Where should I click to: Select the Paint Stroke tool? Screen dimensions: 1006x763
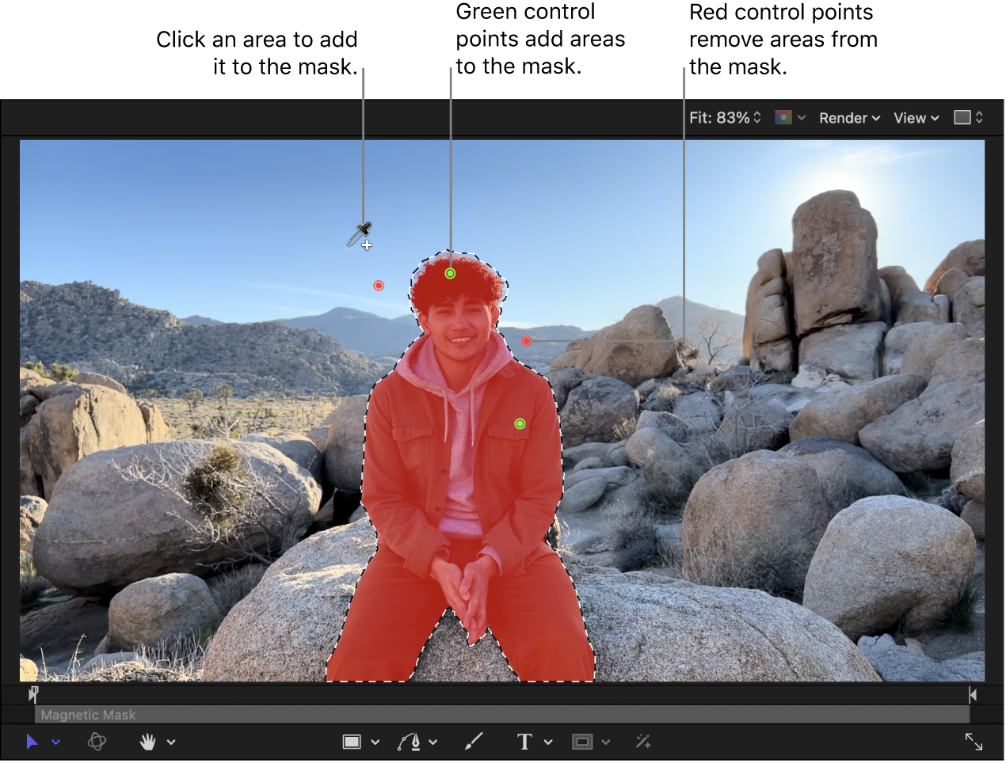coord(473,742)
